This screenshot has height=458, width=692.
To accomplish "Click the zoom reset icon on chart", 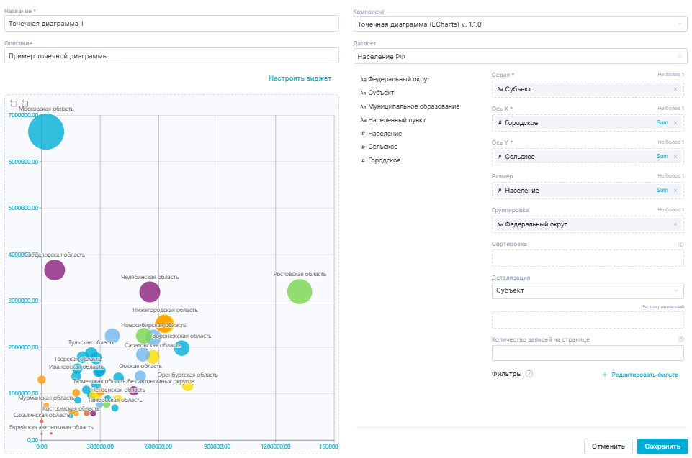I will coord(25,104).
